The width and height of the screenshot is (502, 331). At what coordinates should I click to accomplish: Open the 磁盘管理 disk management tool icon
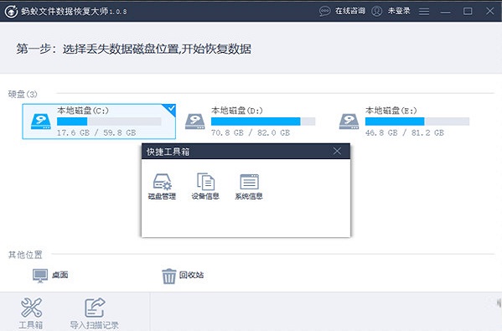tap(163, 182)
